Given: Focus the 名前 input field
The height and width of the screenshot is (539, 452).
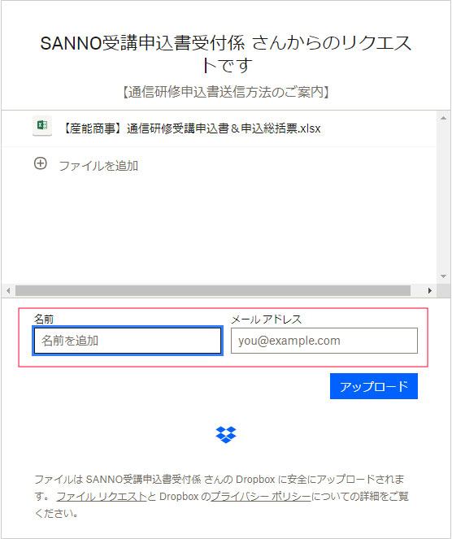Looking at the screenshot, I should click(x=128, y=341).
